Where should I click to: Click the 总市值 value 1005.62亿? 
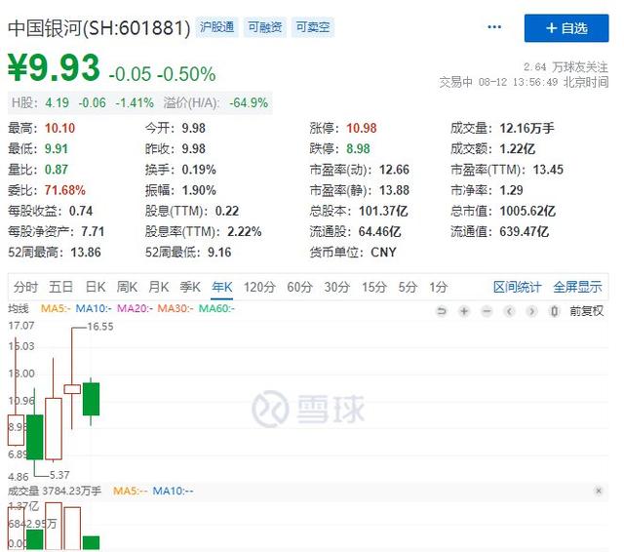(527, 211)
